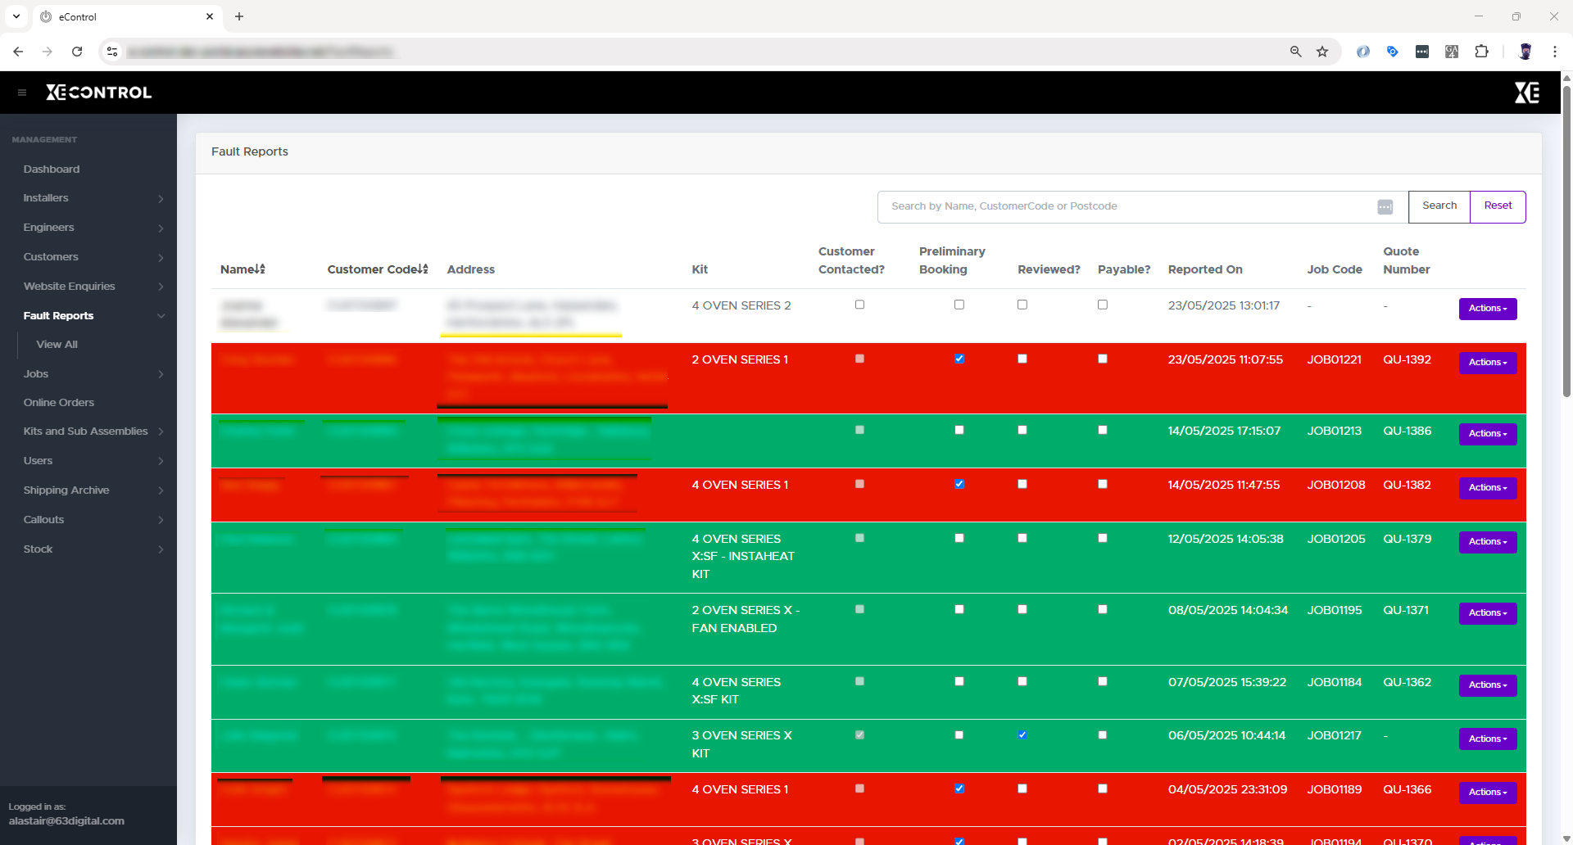Click the grey grid extension icon left of the Extensions puzzle
Viewport: 1573px width, 845px height.
1452,52
